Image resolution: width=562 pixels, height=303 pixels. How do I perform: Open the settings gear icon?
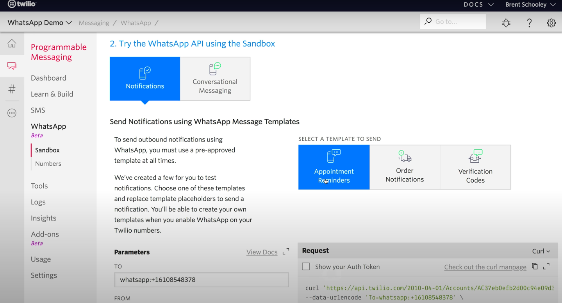[551, 23]
